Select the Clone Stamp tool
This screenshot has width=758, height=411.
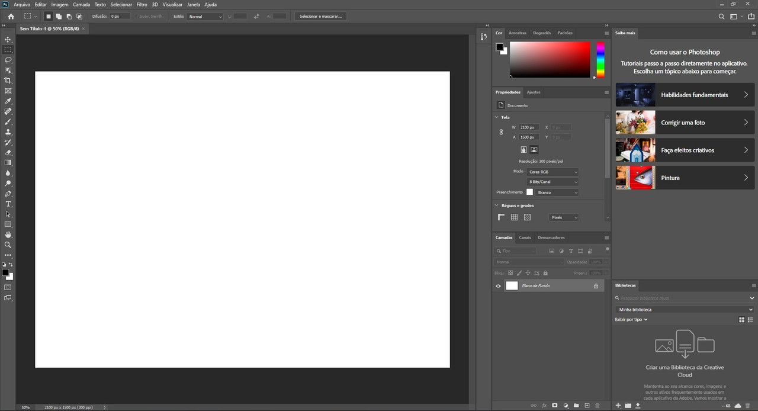coord(8,132)
